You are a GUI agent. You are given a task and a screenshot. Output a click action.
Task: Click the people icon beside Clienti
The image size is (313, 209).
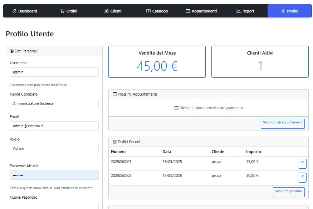[106, 11]
